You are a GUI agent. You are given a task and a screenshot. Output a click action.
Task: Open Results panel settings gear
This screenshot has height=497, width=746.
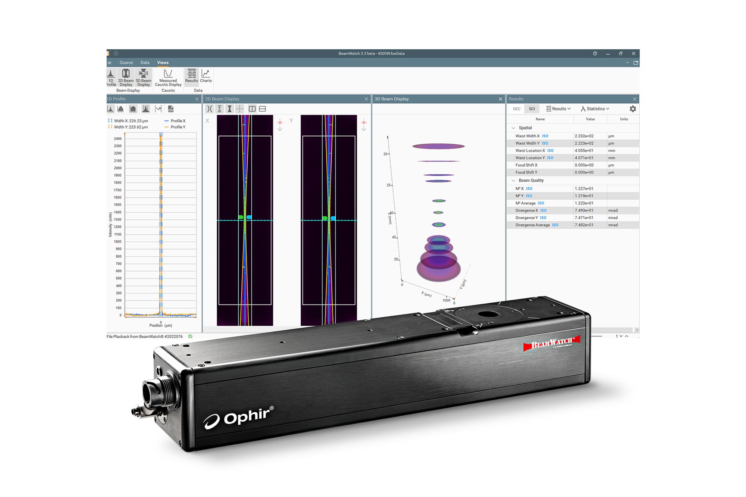[633, 109]
